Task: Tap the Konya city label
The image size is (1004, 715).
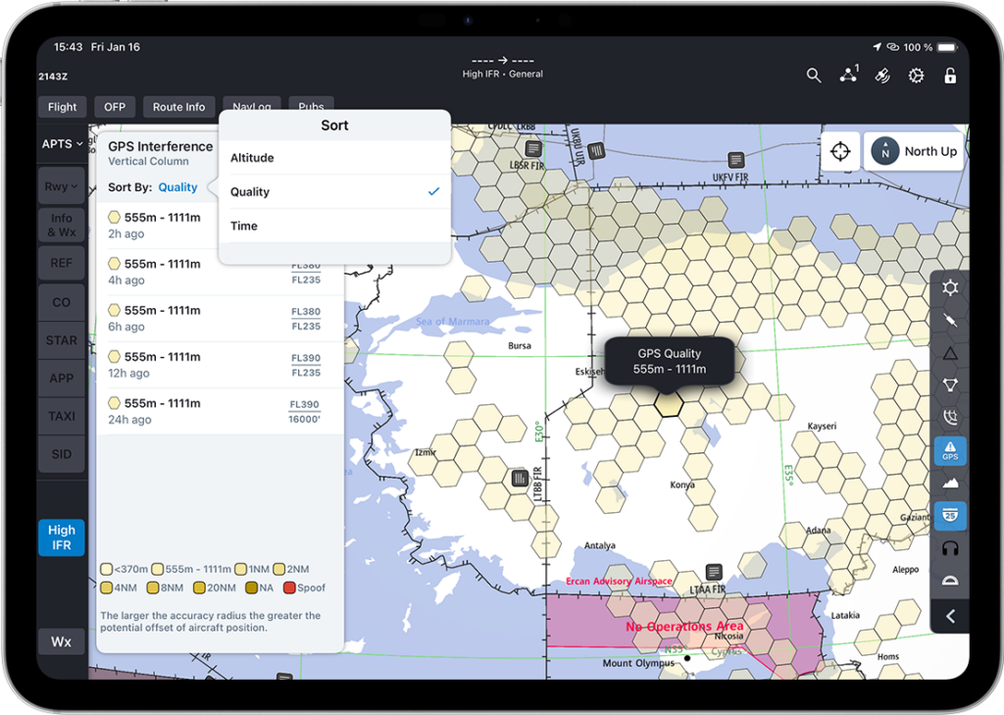Action: pyautogui.click(x=682, y=485)
